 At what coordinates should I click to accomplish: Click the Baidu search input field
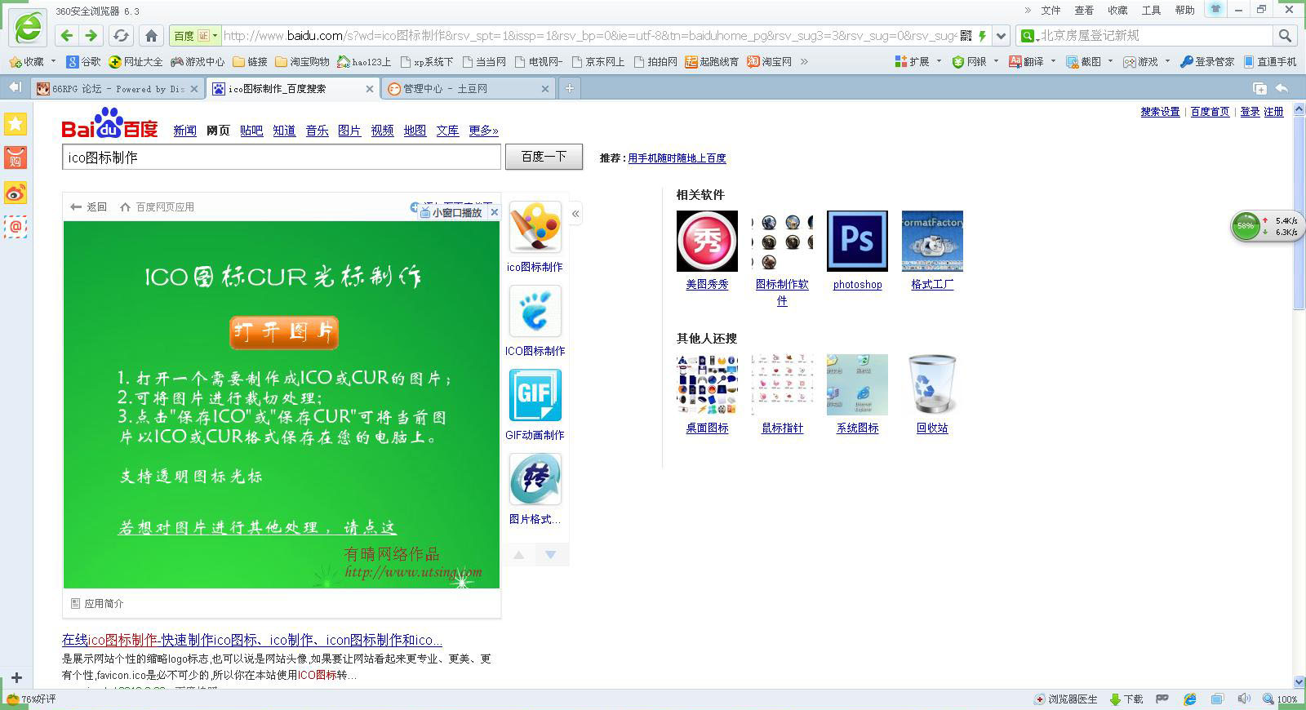click(282, 157)
